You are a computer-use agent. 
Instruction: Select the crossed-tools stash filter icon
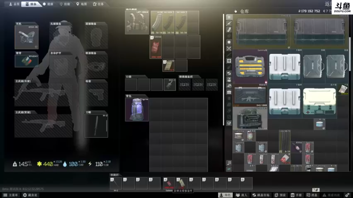pyautogui.click(x=229, y=48)
